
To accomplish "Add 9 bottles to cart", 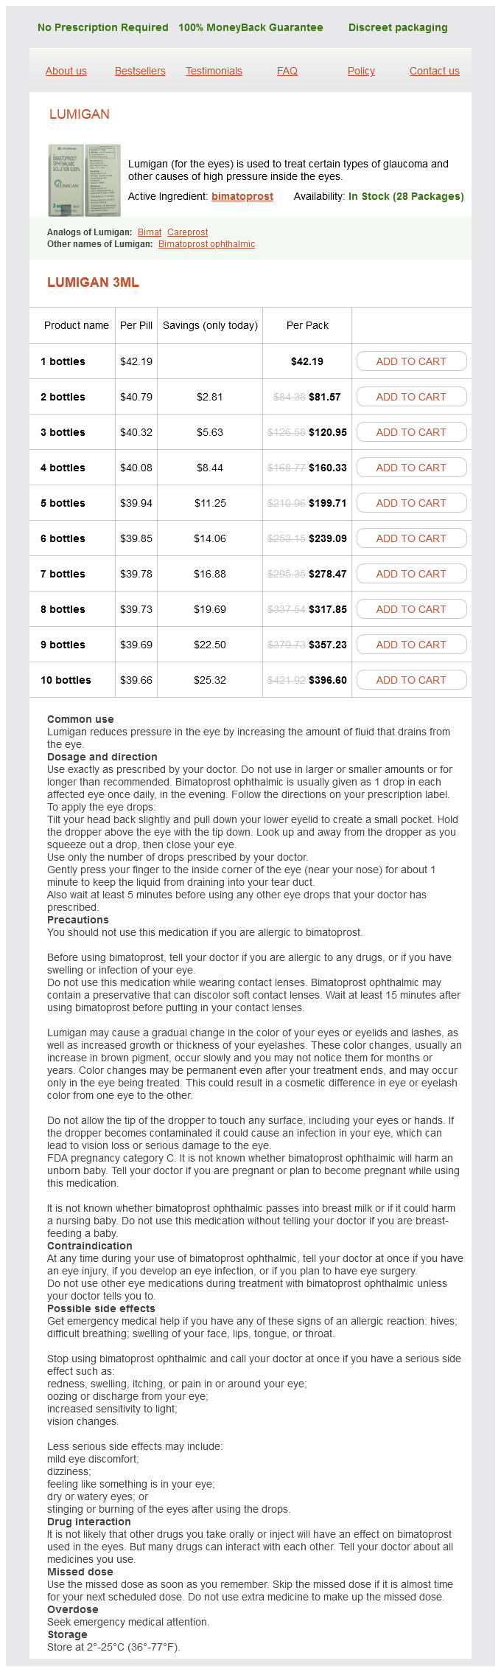I will pyautogui.click(x=411, y=645).
